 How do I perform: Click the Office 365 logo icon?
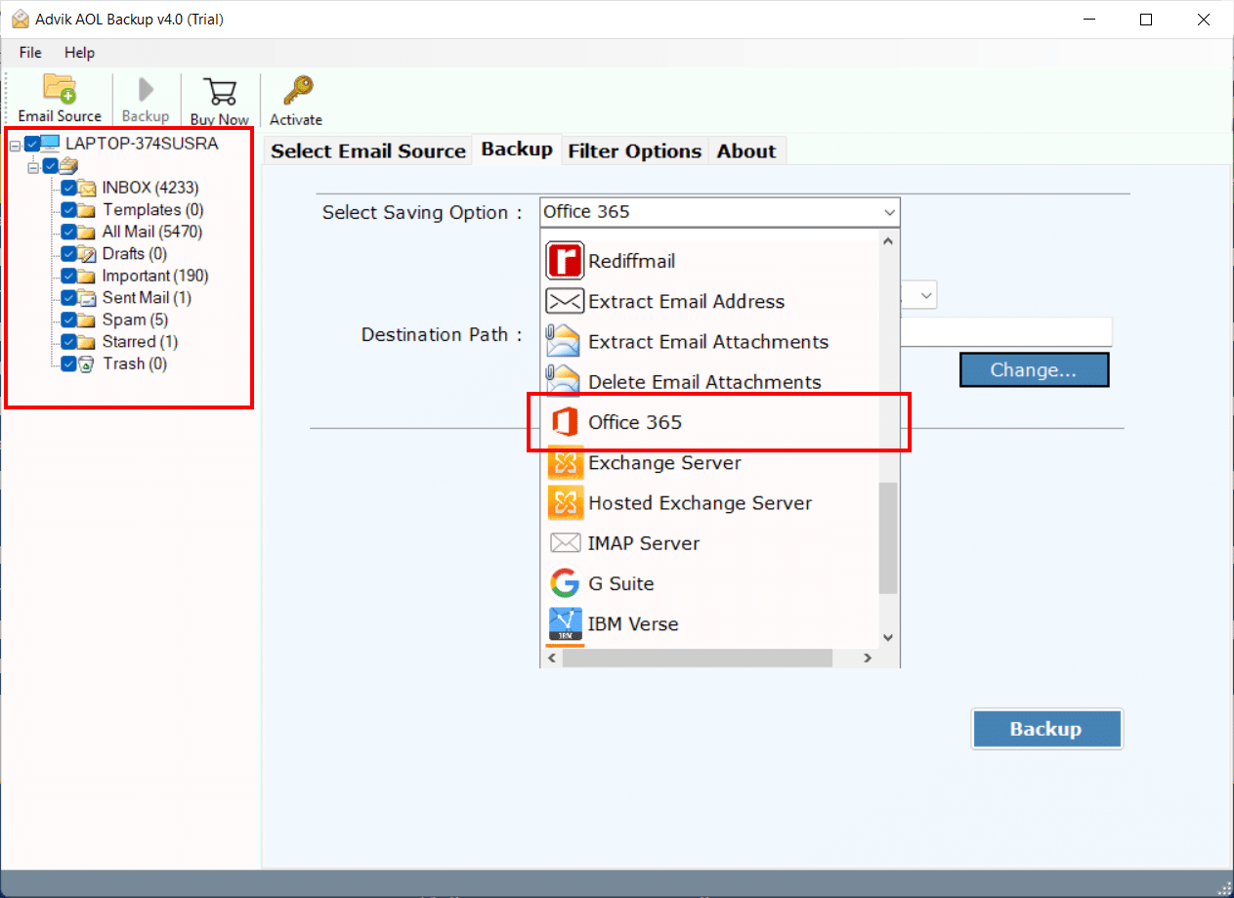tap(565, 422)
